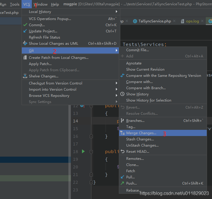
Task: Select VCS Operations Popup menu item
Action: 70,19
